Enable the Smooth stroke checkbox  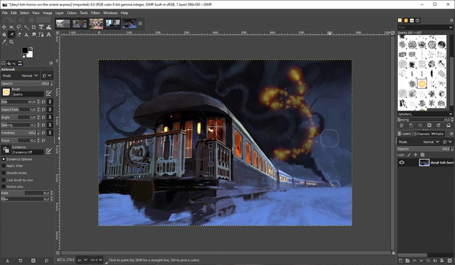pyautogui.click(x=3, y=173)
